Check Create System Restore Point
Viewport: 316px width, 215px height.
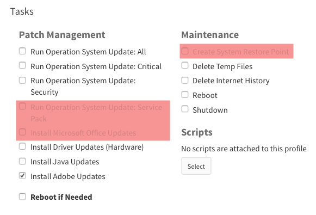tap(185, 51)
